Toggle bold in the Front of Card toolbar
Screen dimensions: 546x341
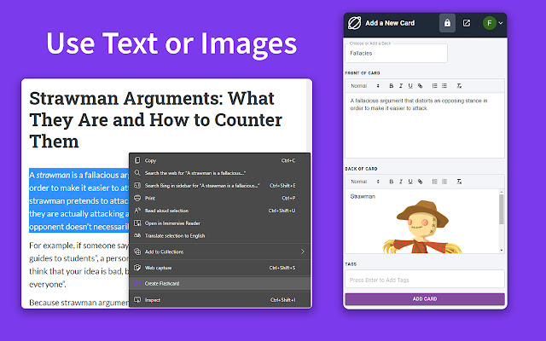point(392,86)
